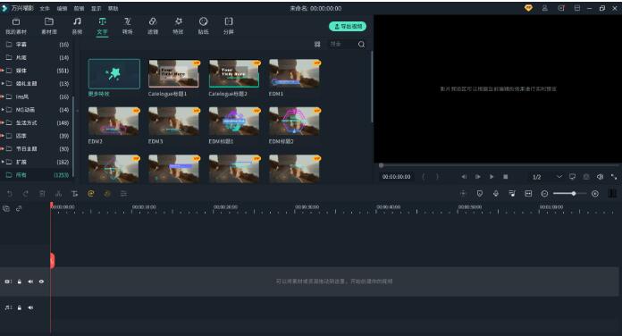Image resolution: width=622 pixels, height=336 pixels.
Task: Select the EDM标题1 title preset
Action: [234, 122]
